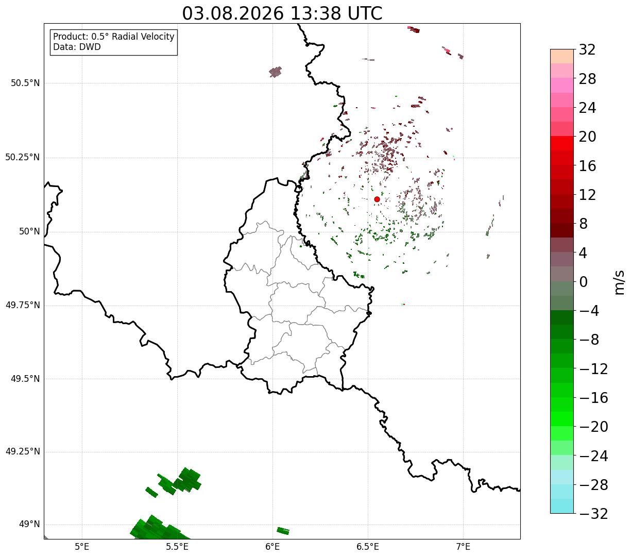Screen dimensions: 631x557
Task: Click the mauve echo patch near 6°E 50.5°N
Action: point(276,72)
